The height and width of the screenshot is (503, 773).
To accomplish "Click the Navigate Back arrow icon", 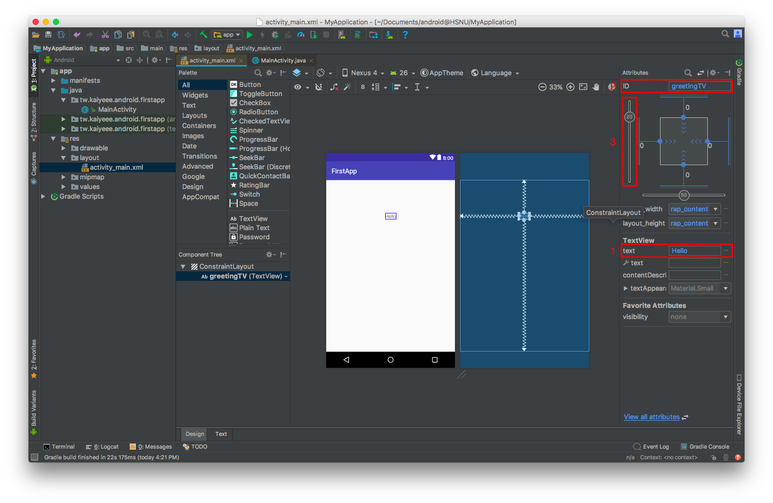I will point(175,35).
